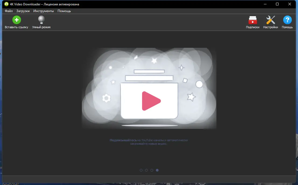This screenshot has height=185, width=298.
Task: Click the text 'Подписывайтесь на YouTube каналы'
Action: click(137, 140)
